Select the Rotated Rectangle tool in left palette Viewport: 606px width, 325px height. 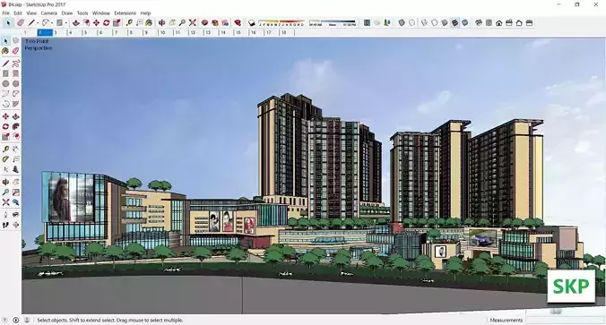(x=16, y=73)
